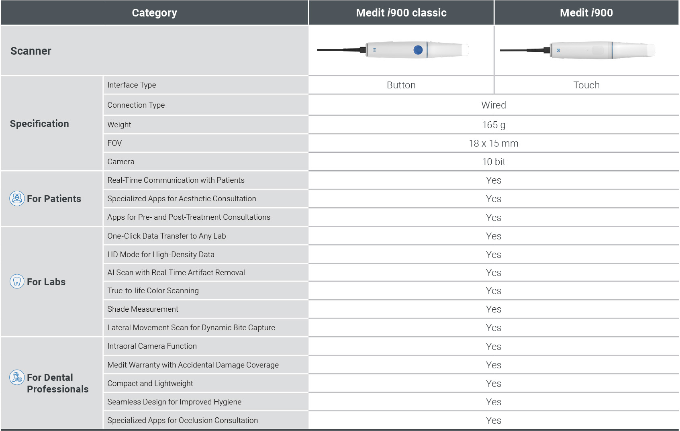Select the Interface Type row label
This screenshot has height=431, width=680.
click(132, 85)
